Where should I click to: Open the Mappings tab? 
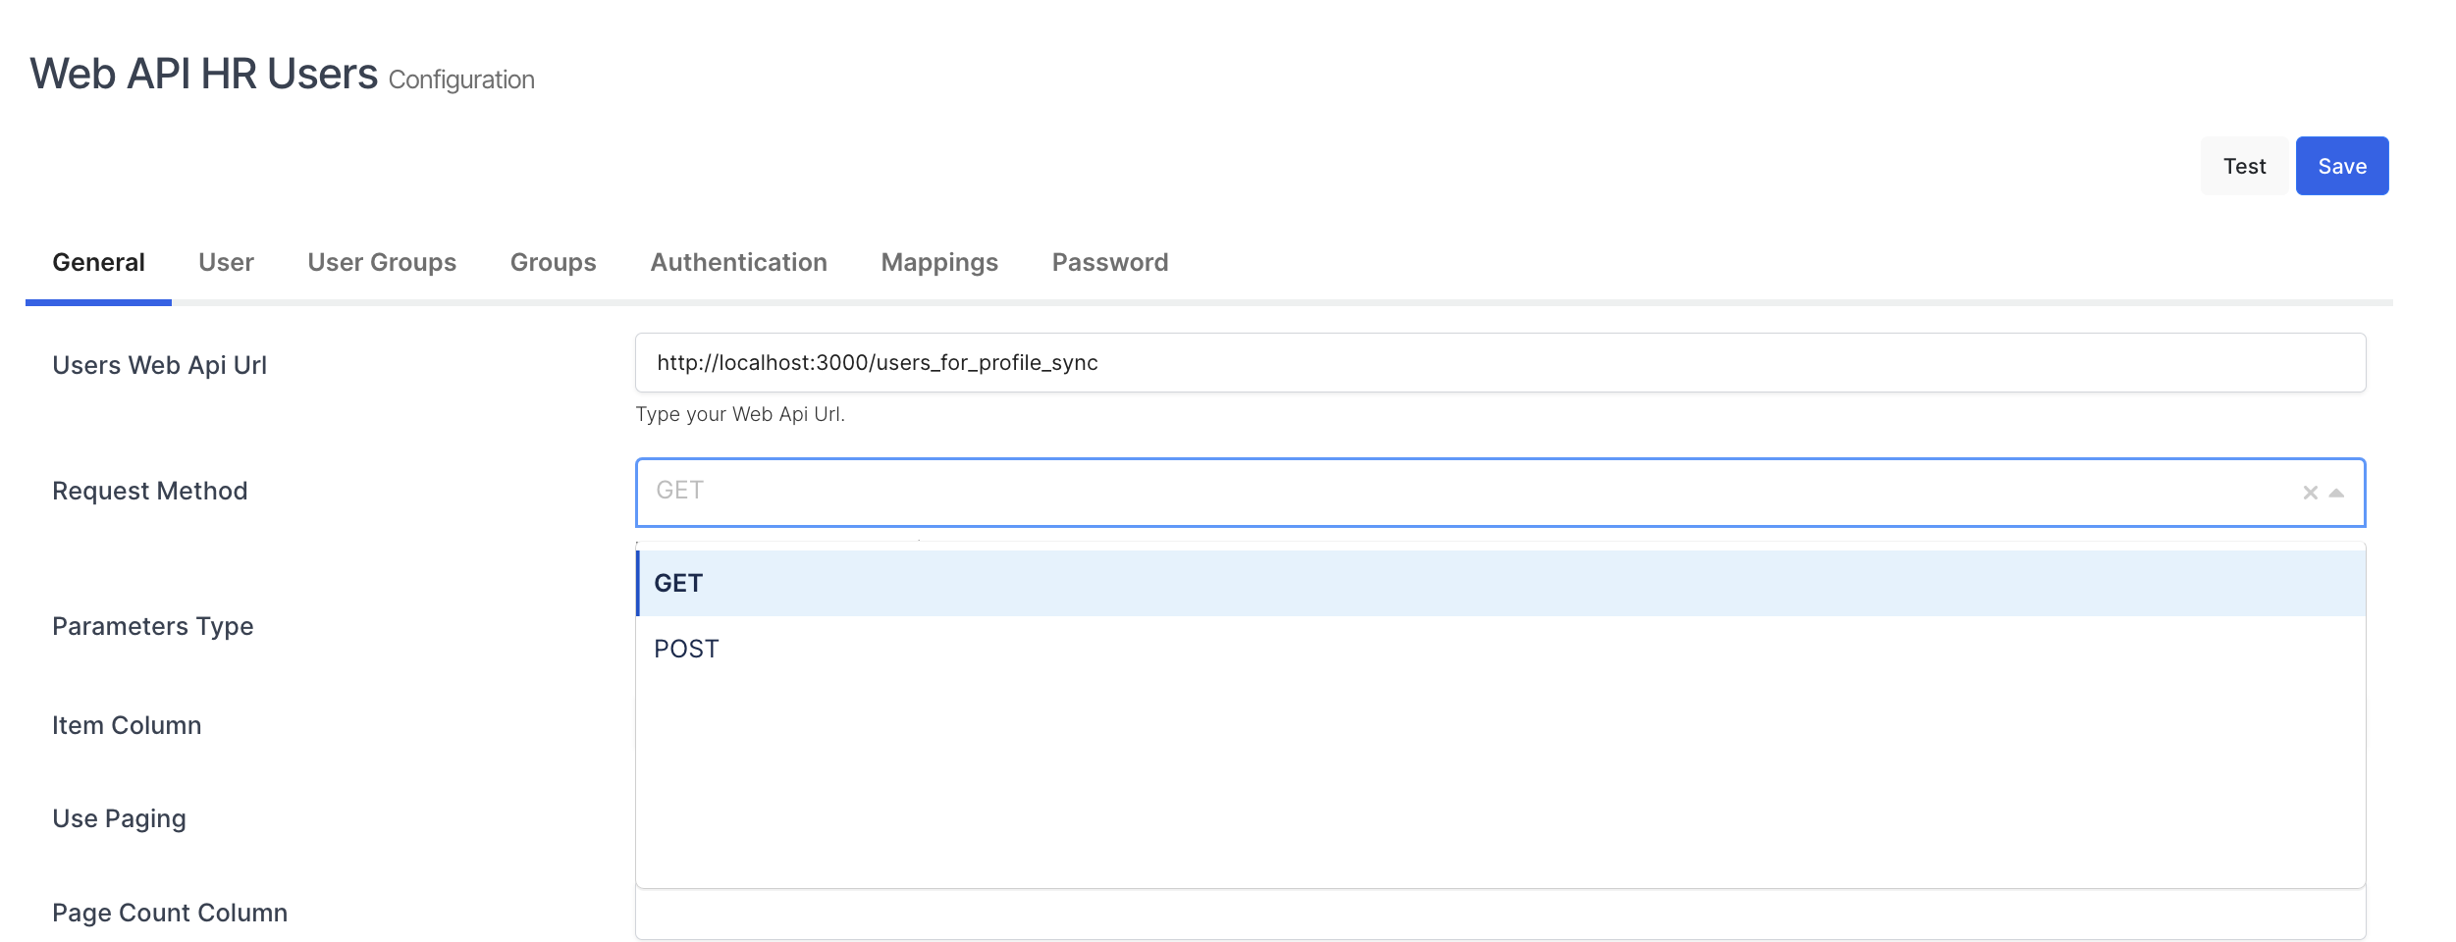[939, 263]
